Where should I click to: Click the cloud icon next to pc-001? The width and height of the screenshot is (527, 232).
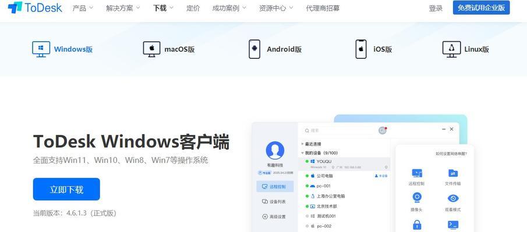click(x=312, y=186)
